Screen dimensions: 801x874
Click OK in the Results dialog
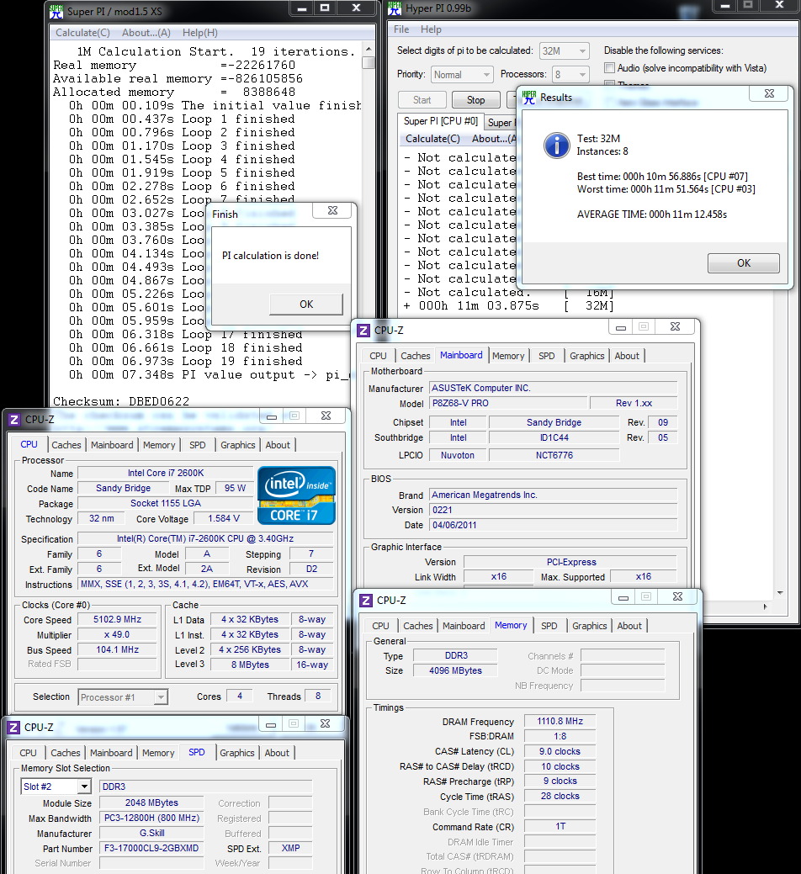pyautogui.click(x=744, y=263)
